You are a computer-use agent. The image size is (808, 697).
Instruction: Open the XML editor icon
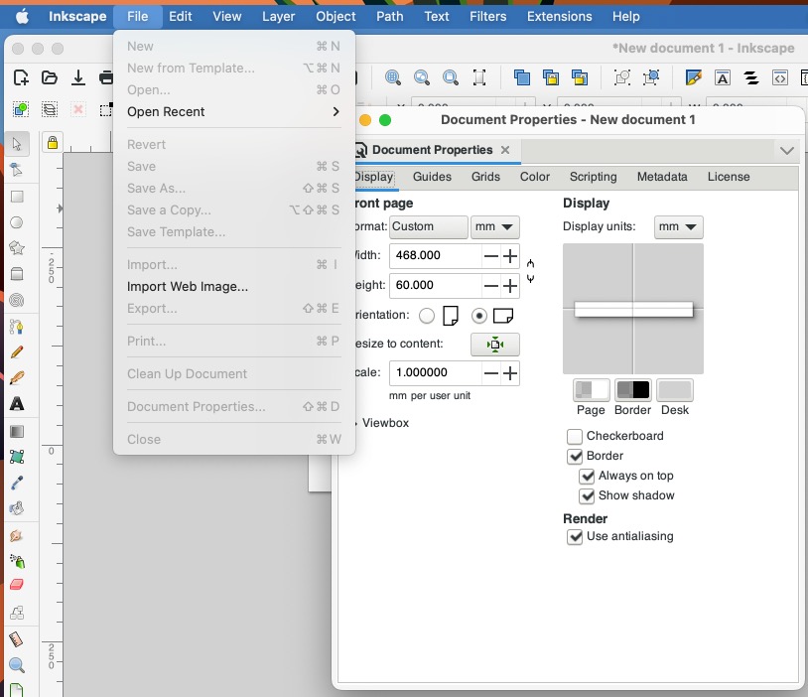[x=780, y=77]
